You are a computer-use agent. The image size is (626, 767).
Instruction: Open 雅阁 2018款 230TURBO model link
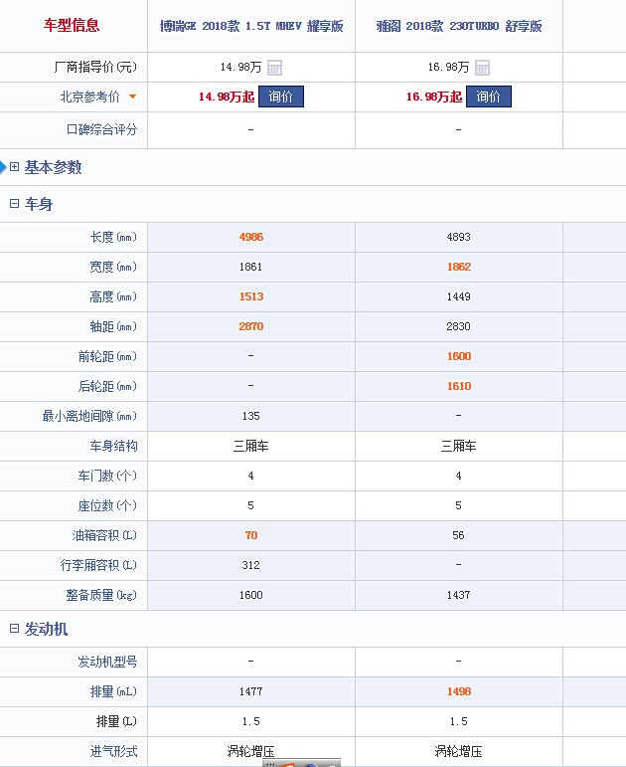458,26
